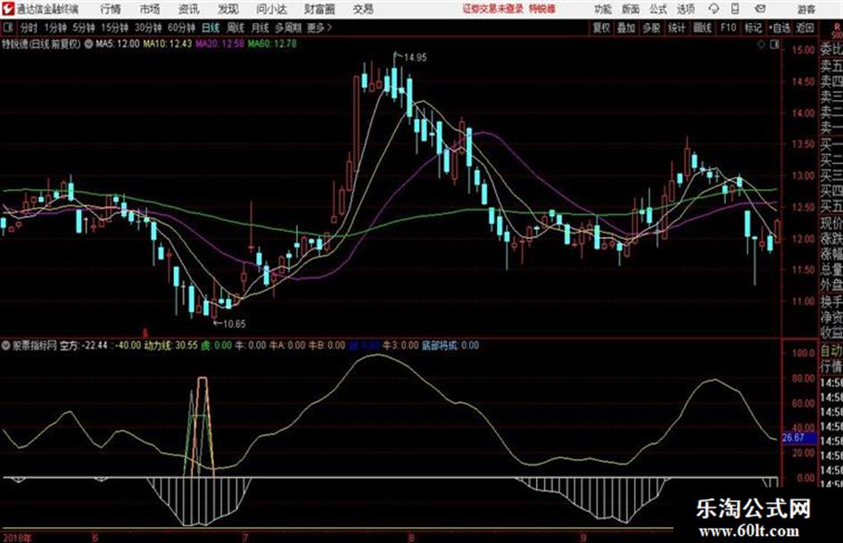
Task: Open the 财富圈 menu
Action: [319, 9]
